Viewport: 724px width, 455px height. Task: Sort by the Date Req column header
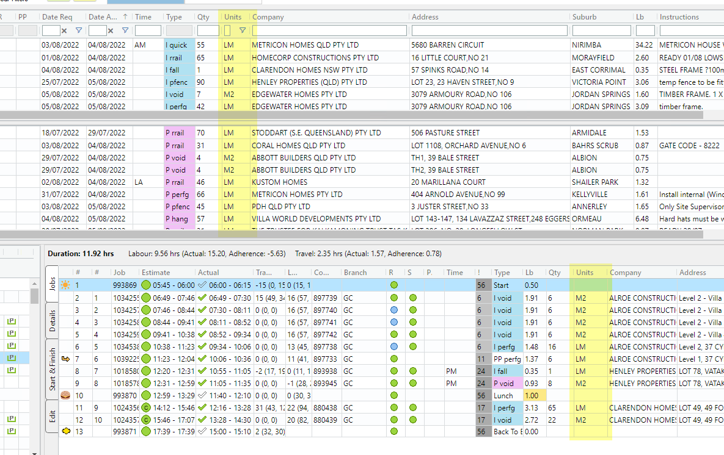(x=57, y=16)
